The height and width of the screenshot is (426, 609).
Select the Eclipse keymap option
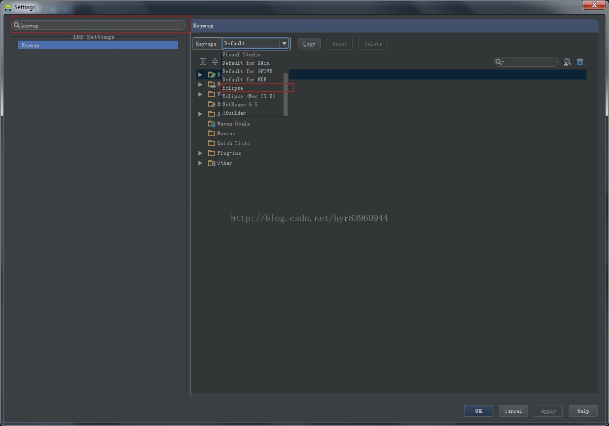click(253, 88)
